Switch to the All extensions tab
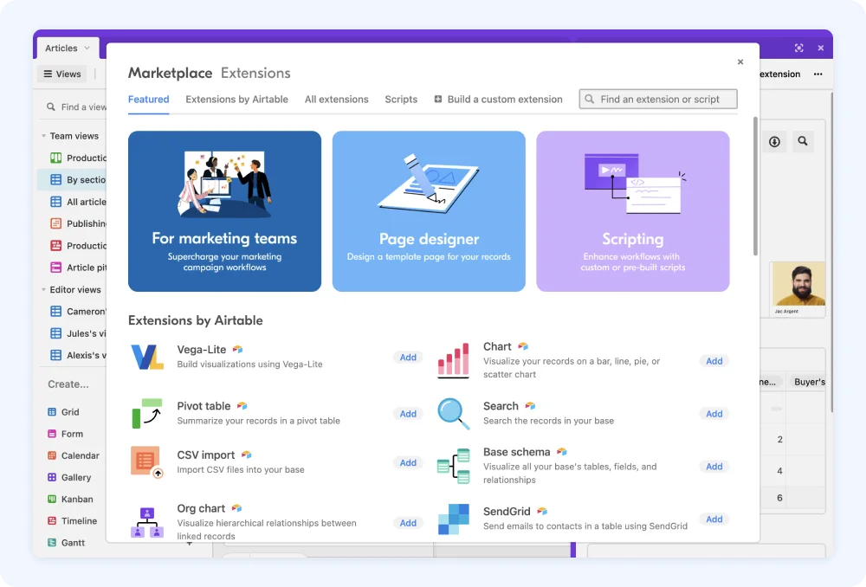The height and width of the screenshot is (587, 866). coord(336,100)
